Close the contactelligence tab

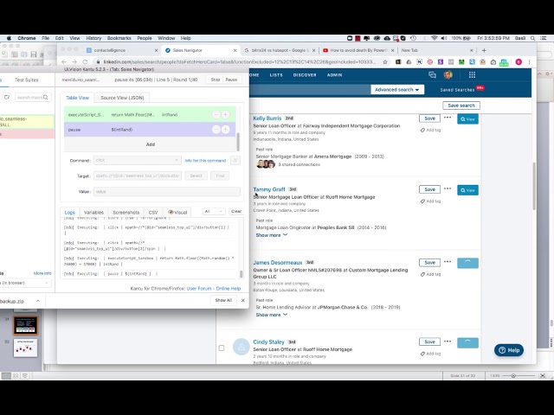pos(156,50)
